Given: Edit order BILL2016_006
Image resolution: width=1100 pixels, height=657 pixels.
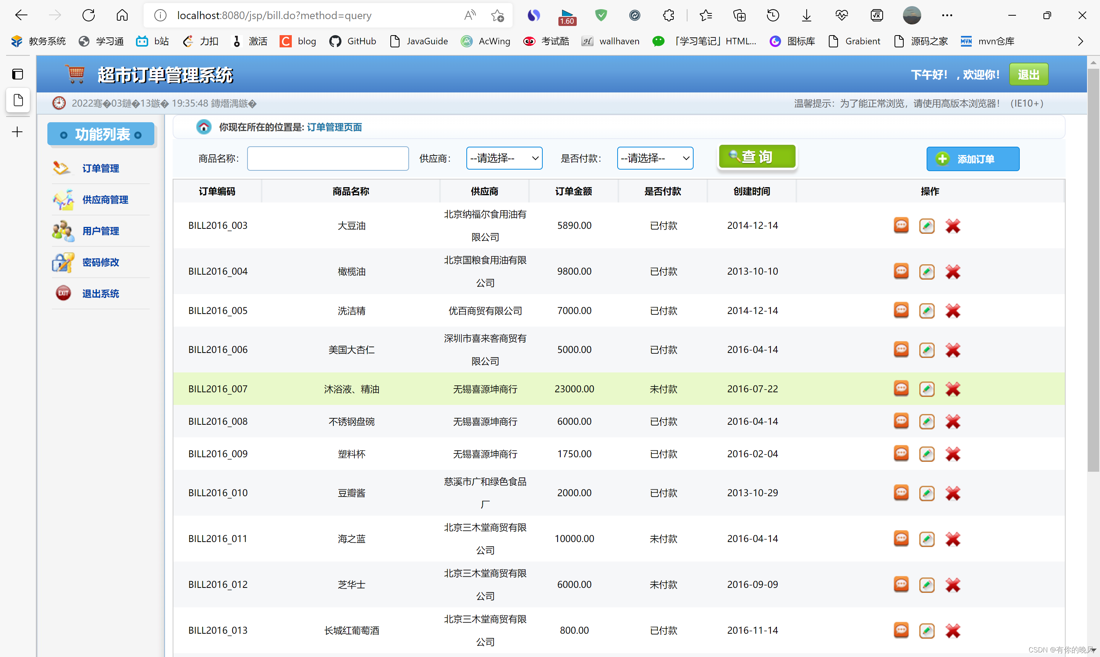Looking at the screenshot, I should 927,350.
